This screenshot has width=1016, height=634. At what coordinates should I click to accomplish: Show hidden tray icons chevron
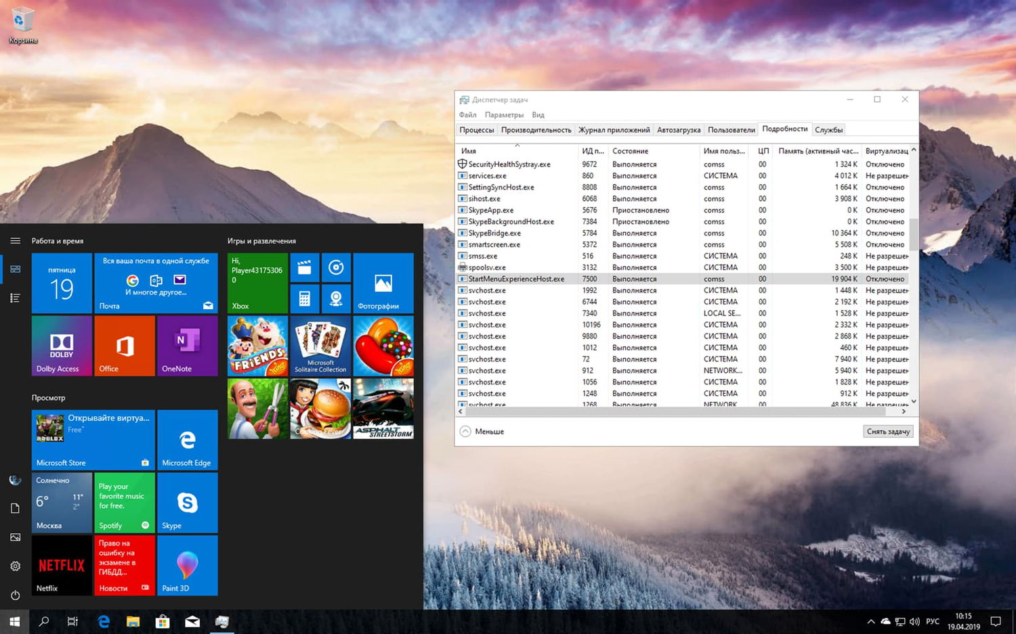870,621
